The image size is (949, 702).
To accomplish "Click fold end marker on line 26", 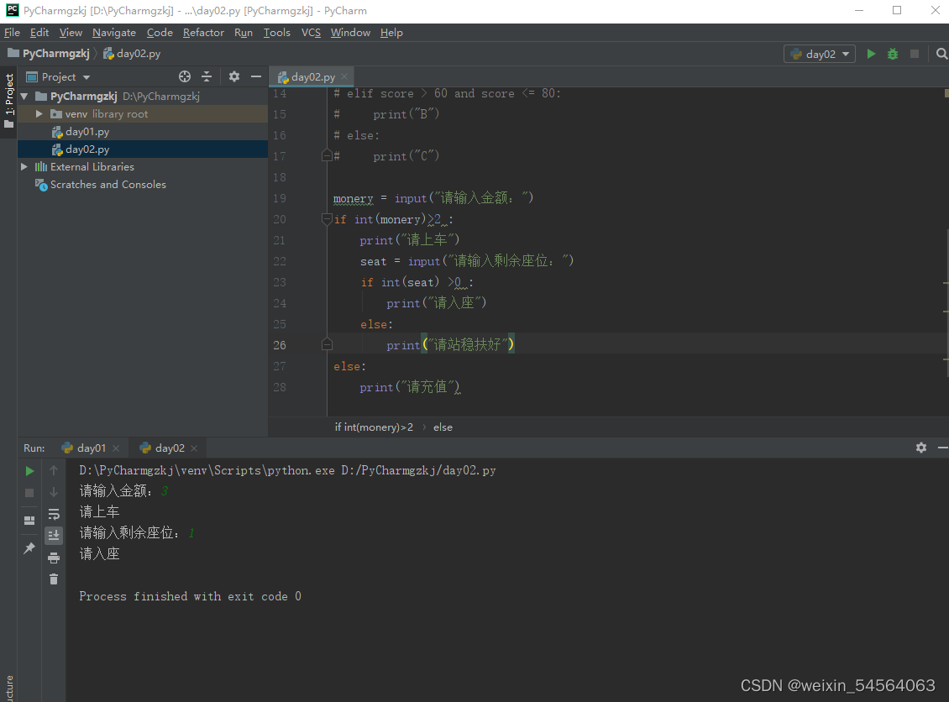I will pos(327,345).
